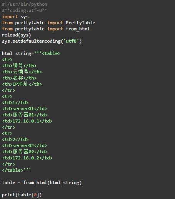Click the closing </table> tag line
The height and width of the screenshot is (199, 175).
pyautogui.click(x=16, y=170)
